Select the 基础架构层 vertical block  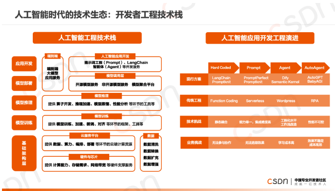tap(24, 153)
